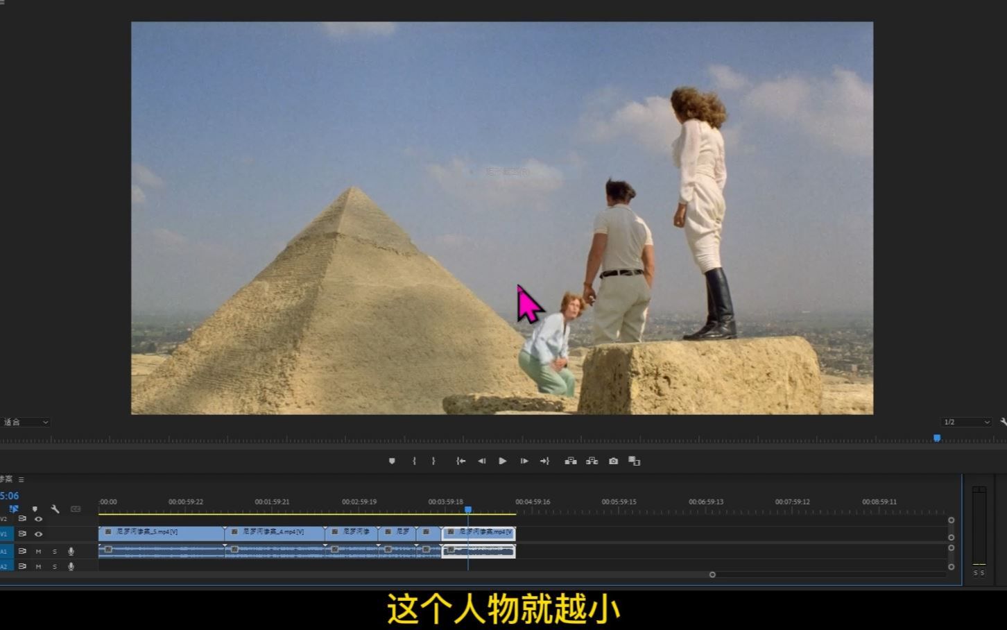This screenshot has width=1007, height=630.
Task: Click the Lift button
Action: [571, 461]
